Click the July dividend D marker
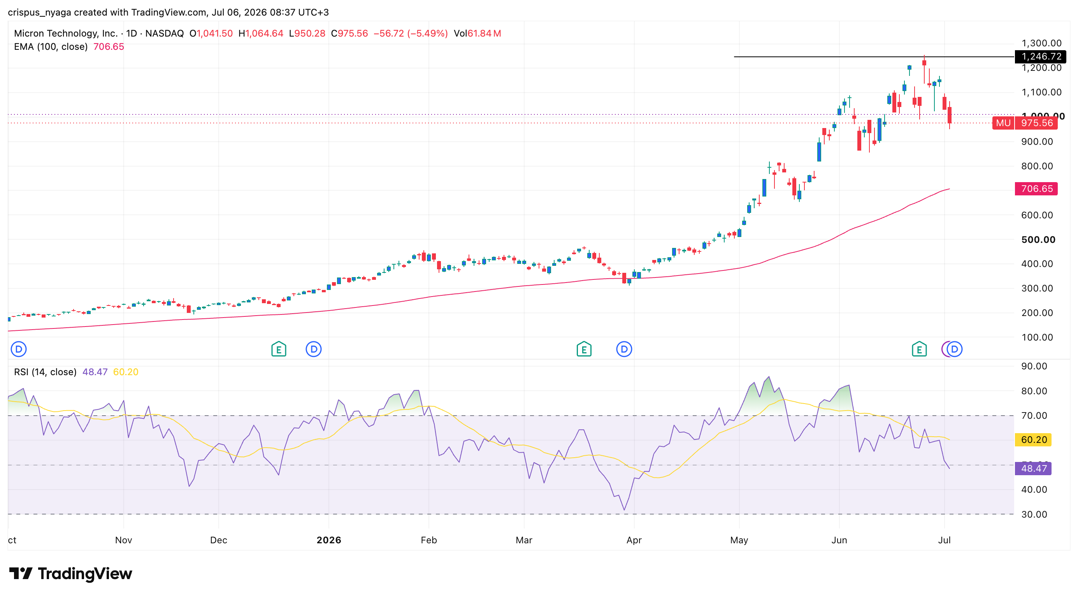The width and height of the screenshot is (1078, 597). [955, 349]
